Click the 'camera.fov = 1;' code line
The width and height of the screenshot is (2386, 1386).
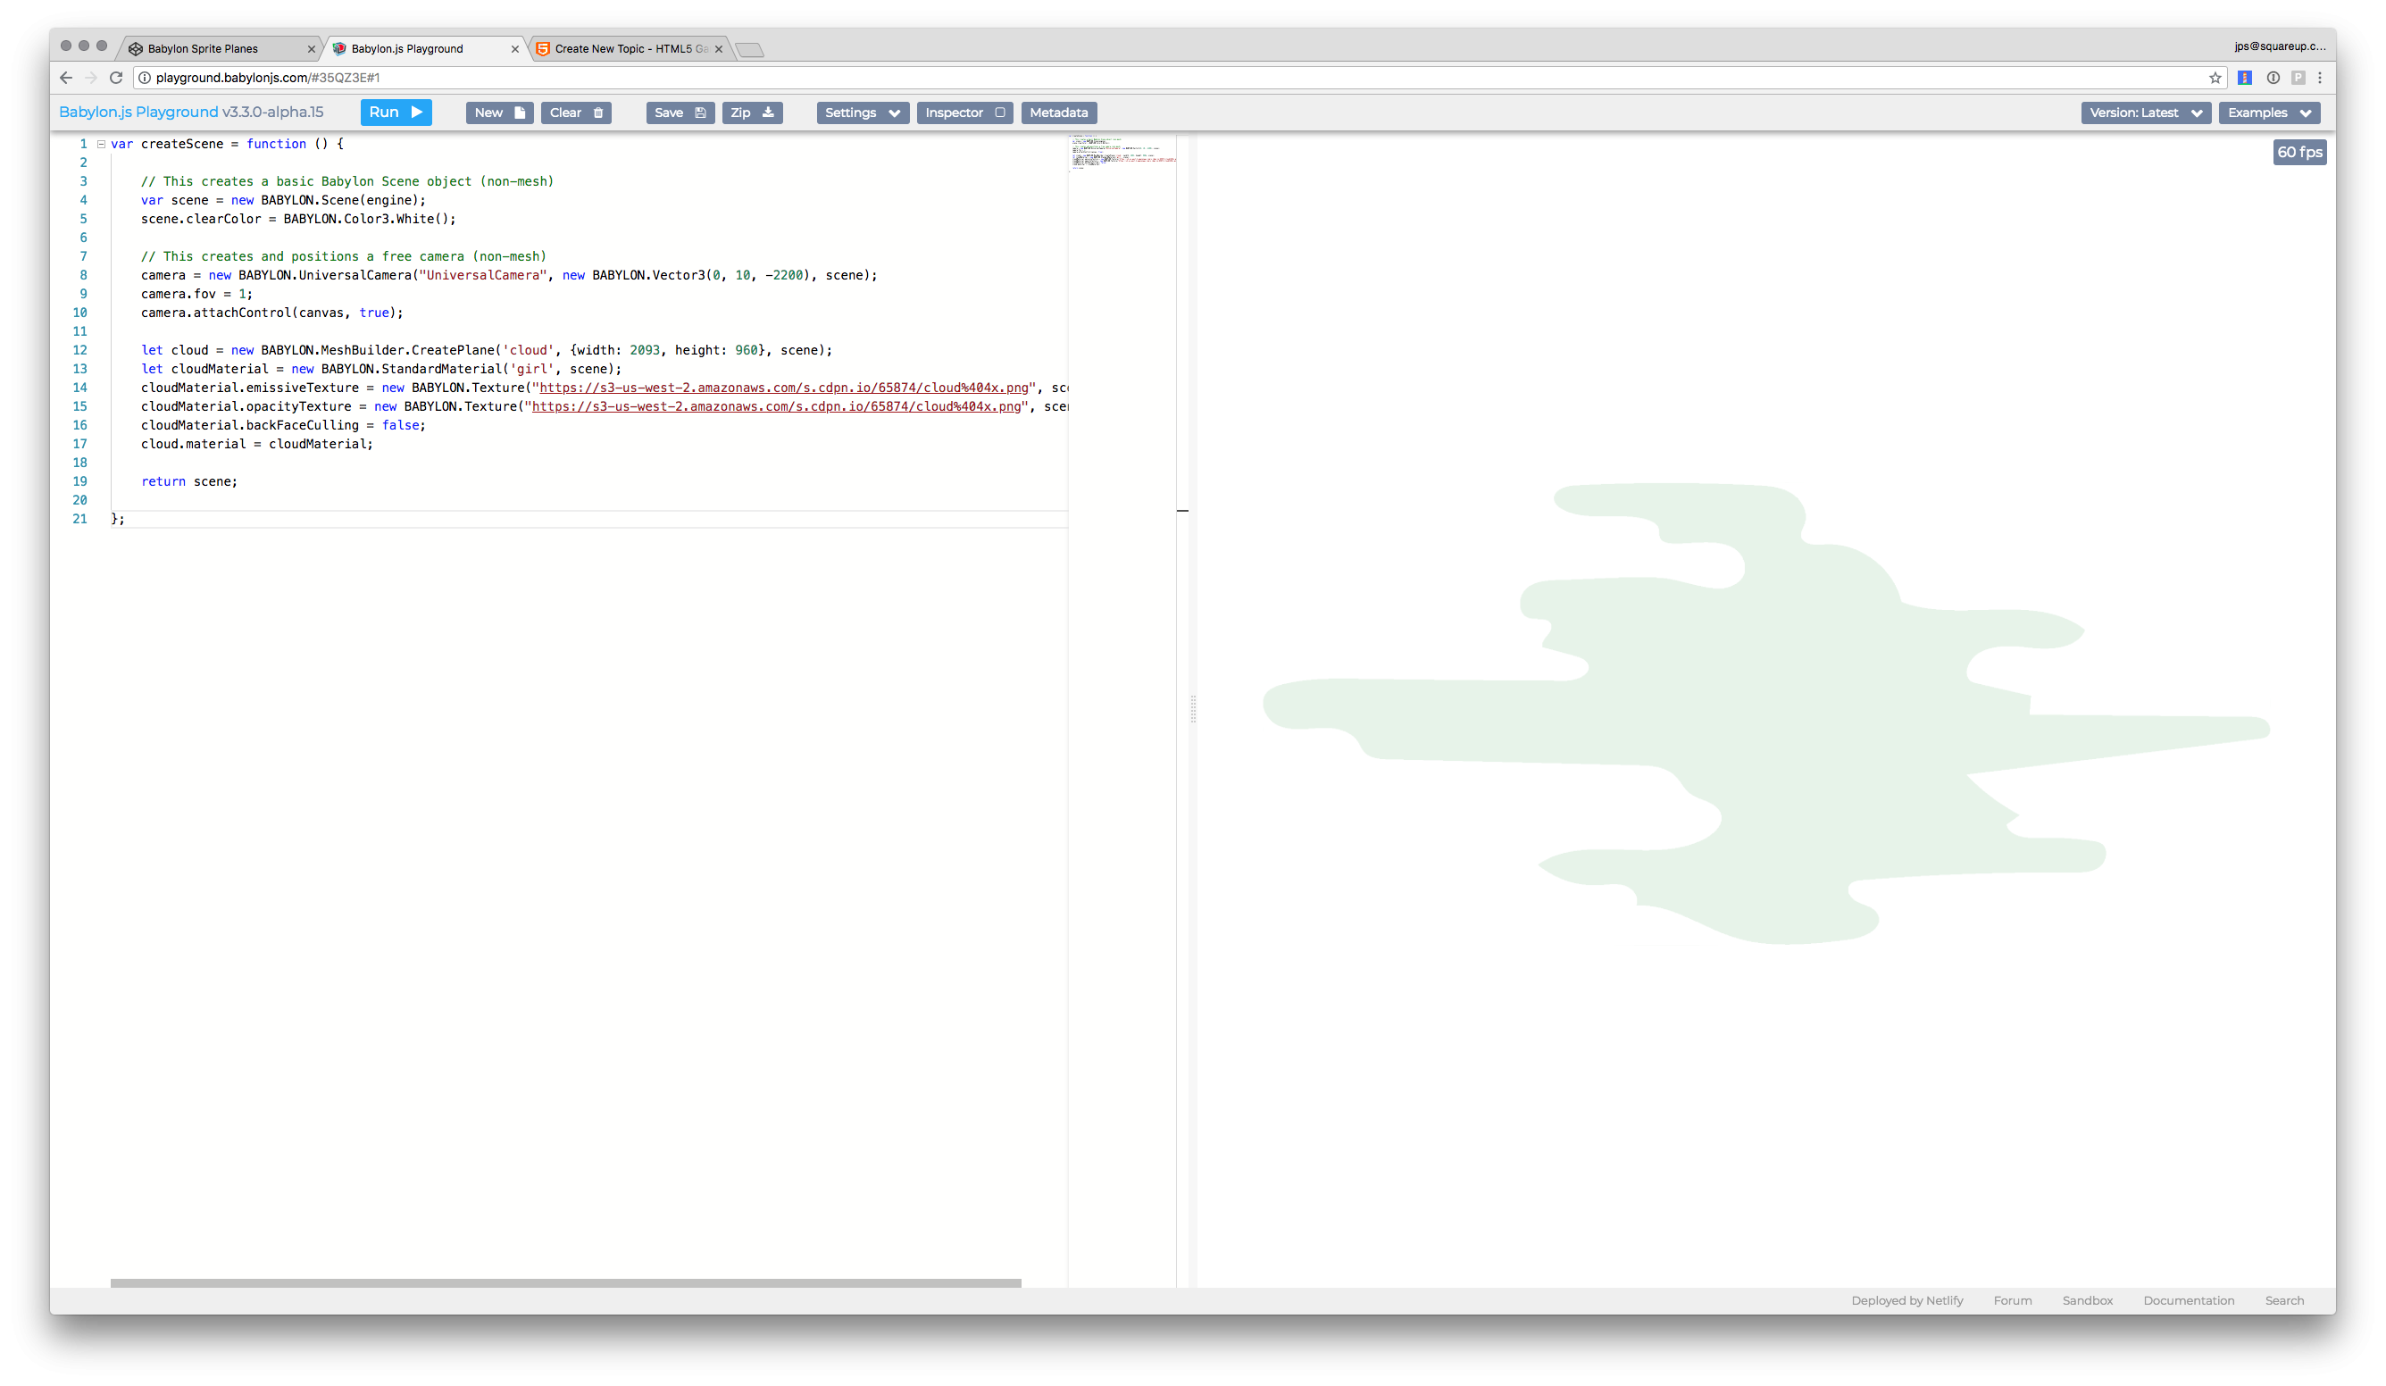click(196, 294)
